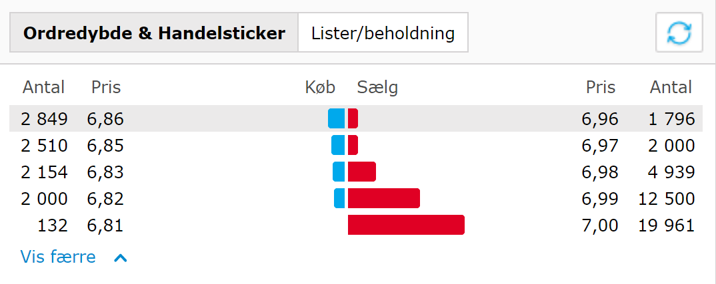Image resolution: width=716 pixels, height=284 pixels.
Task: Select sell price 6,96
Action: tap(600, 119)
